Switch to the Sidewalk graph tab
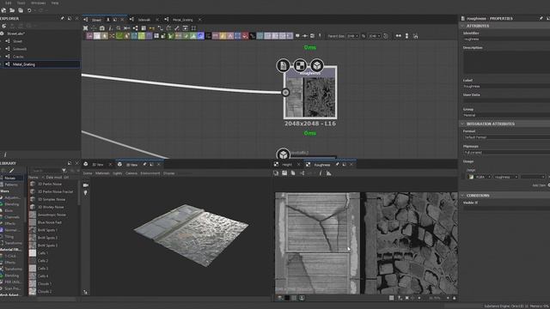The image size is (550, 309). 144,20
